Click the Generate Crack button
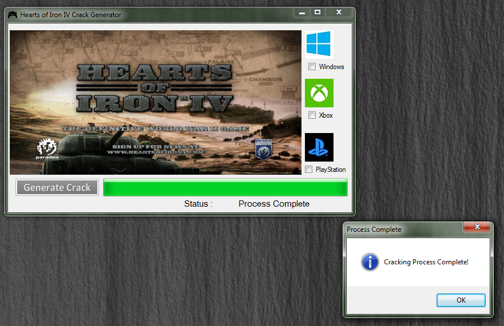The width and height of the screenshot is (504, 326). [57, 187]
